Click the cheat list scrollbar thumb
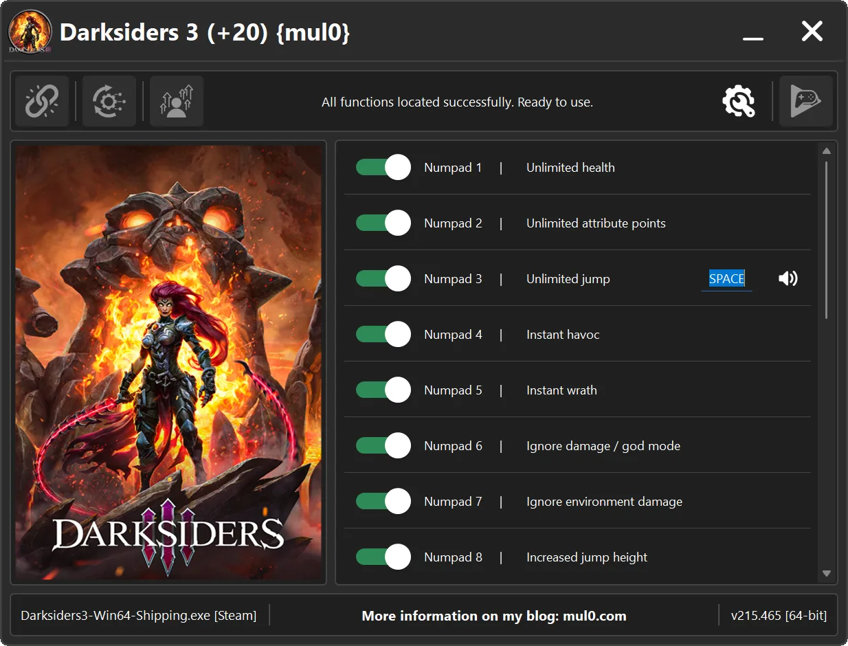 [827, 240]
